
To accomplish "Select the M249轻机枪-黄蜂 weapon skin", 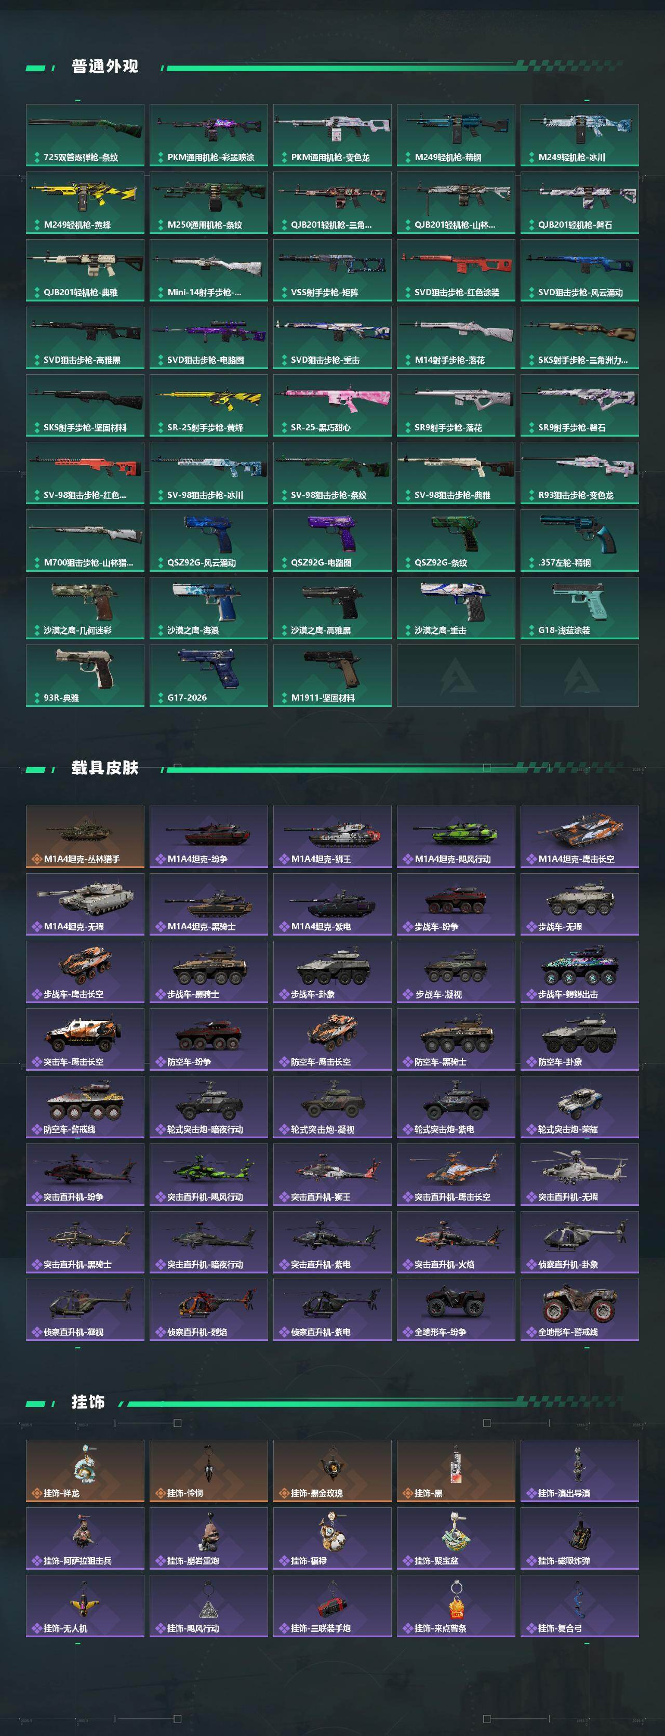I will tap(85, 203).
